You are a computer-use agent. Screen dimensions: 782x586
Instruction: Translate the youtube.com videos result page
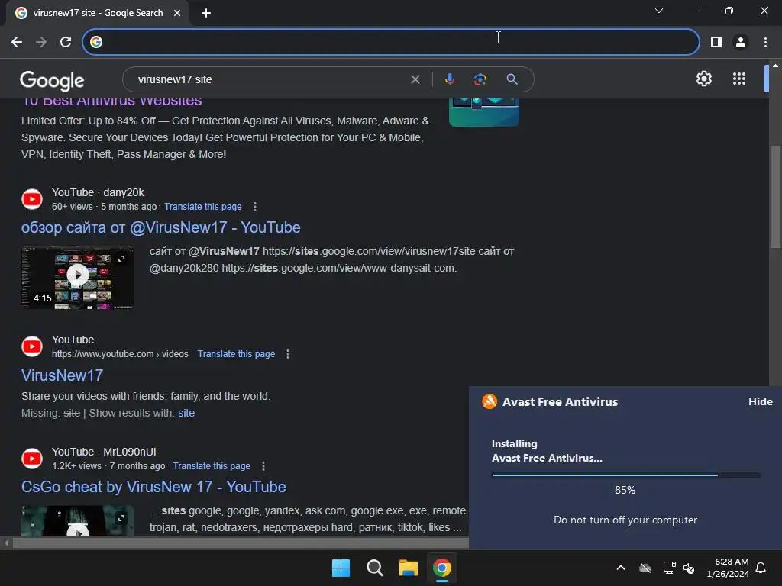point(236,354)
